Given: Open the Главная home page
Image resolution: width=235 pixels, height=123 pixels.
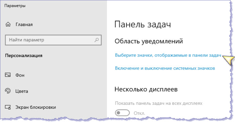Looking at the screenshot, I should click(24, 24).
